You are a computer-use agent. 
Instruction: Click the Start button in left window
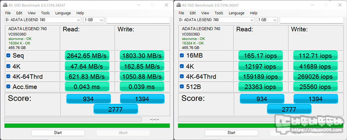click(58, 133)
